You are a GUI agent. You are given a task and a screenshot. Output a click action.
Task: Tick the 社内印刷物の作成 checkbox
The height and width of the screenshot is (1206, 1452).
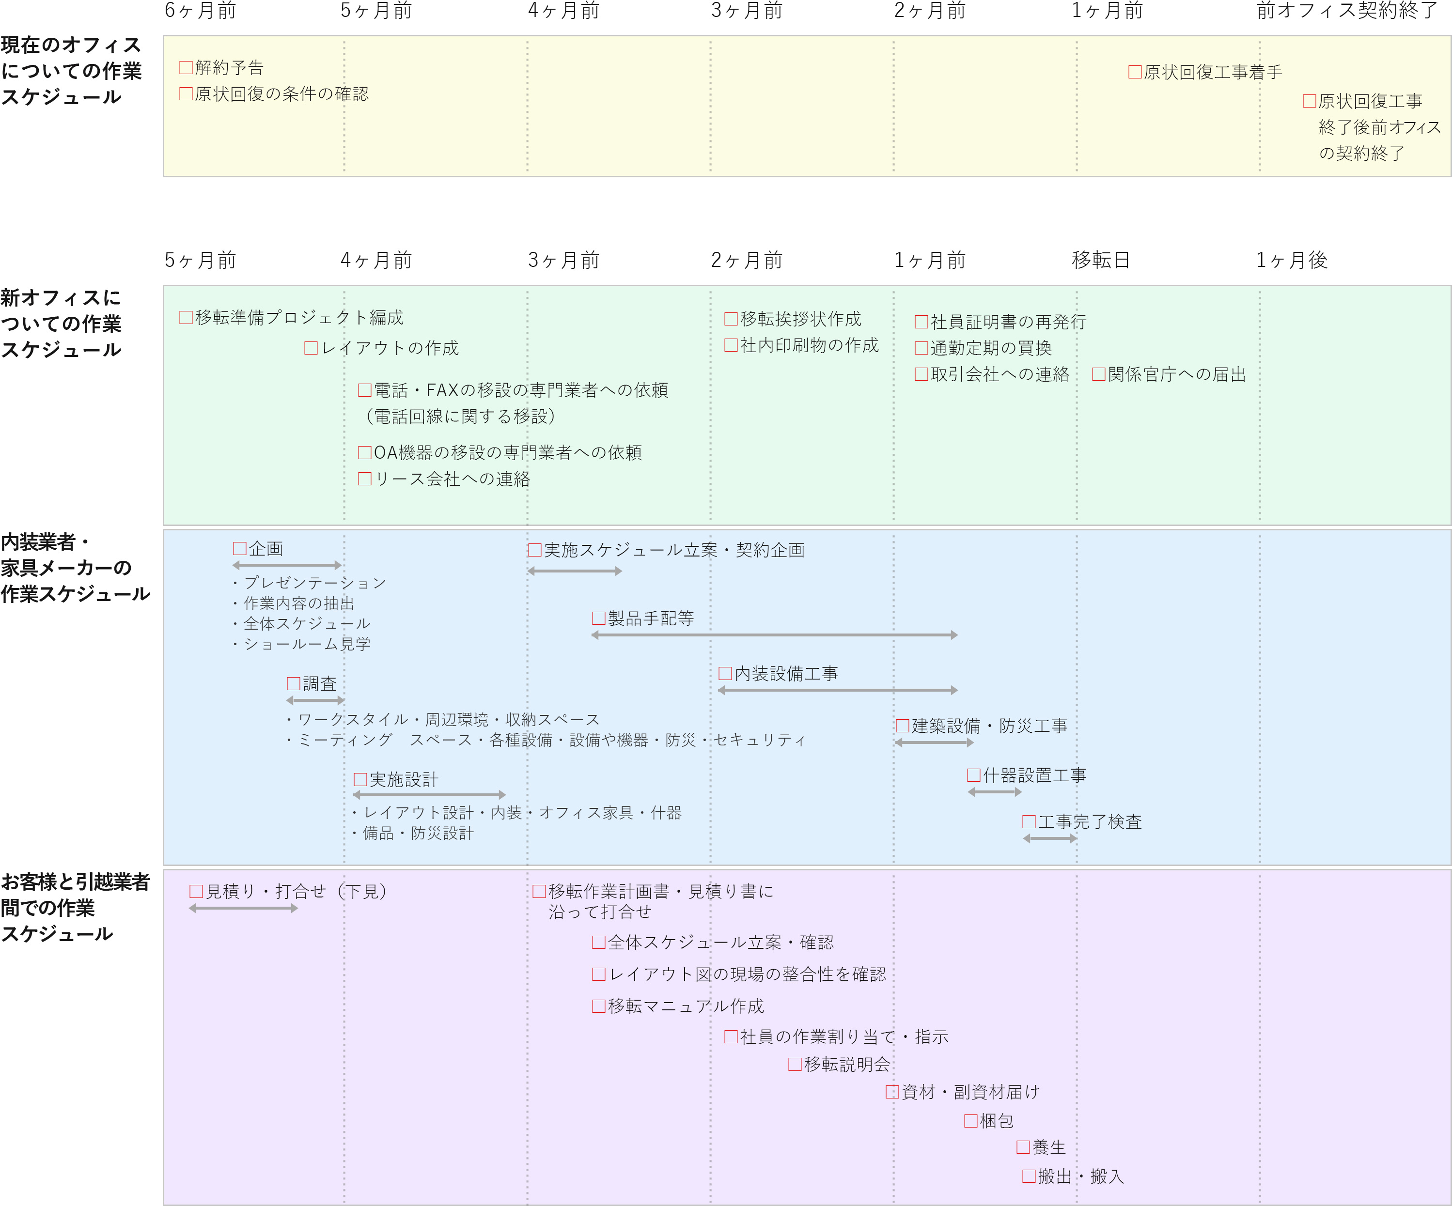point(731,345)
